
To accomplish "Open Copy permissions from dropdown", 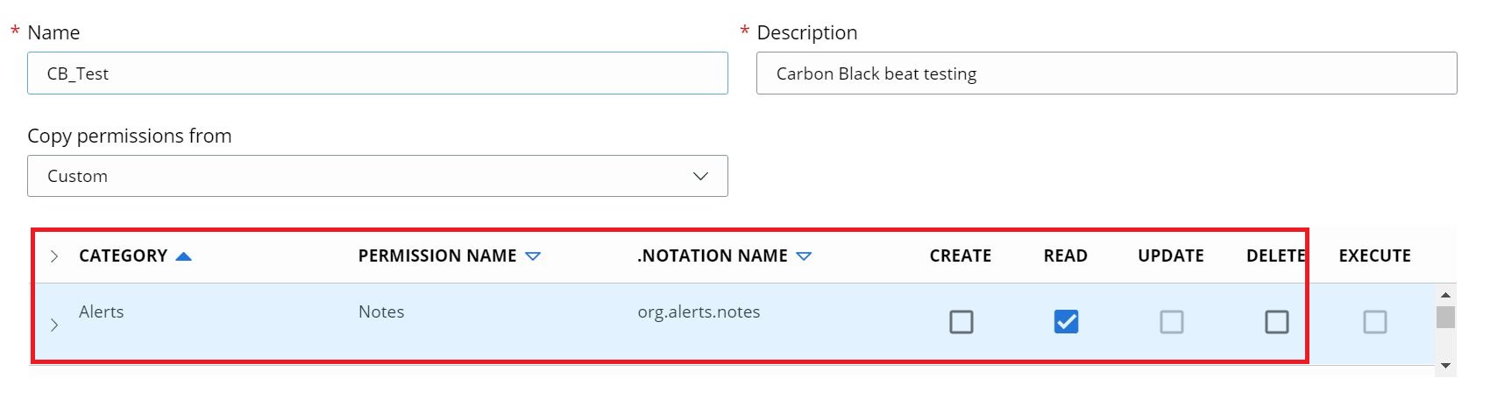I will pyautogui.click(x=377, y=176).
